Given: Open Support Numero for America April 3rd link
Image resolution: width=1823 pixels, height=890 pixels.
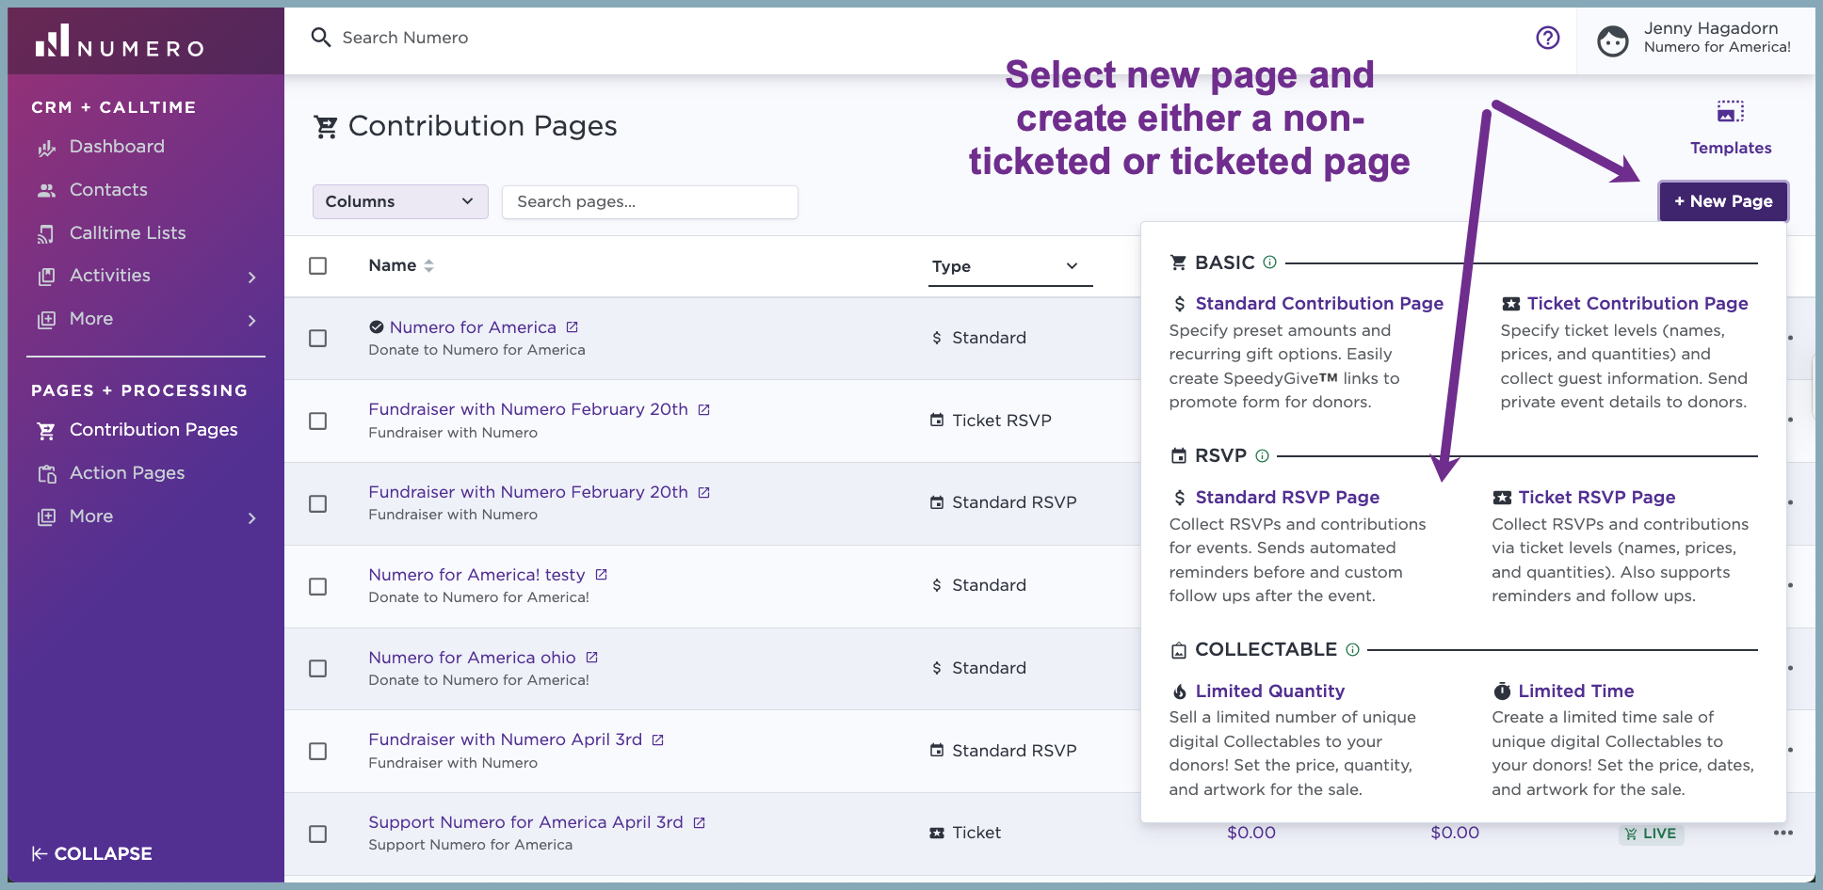Looking at the screenshot, I should coord(525,822).
